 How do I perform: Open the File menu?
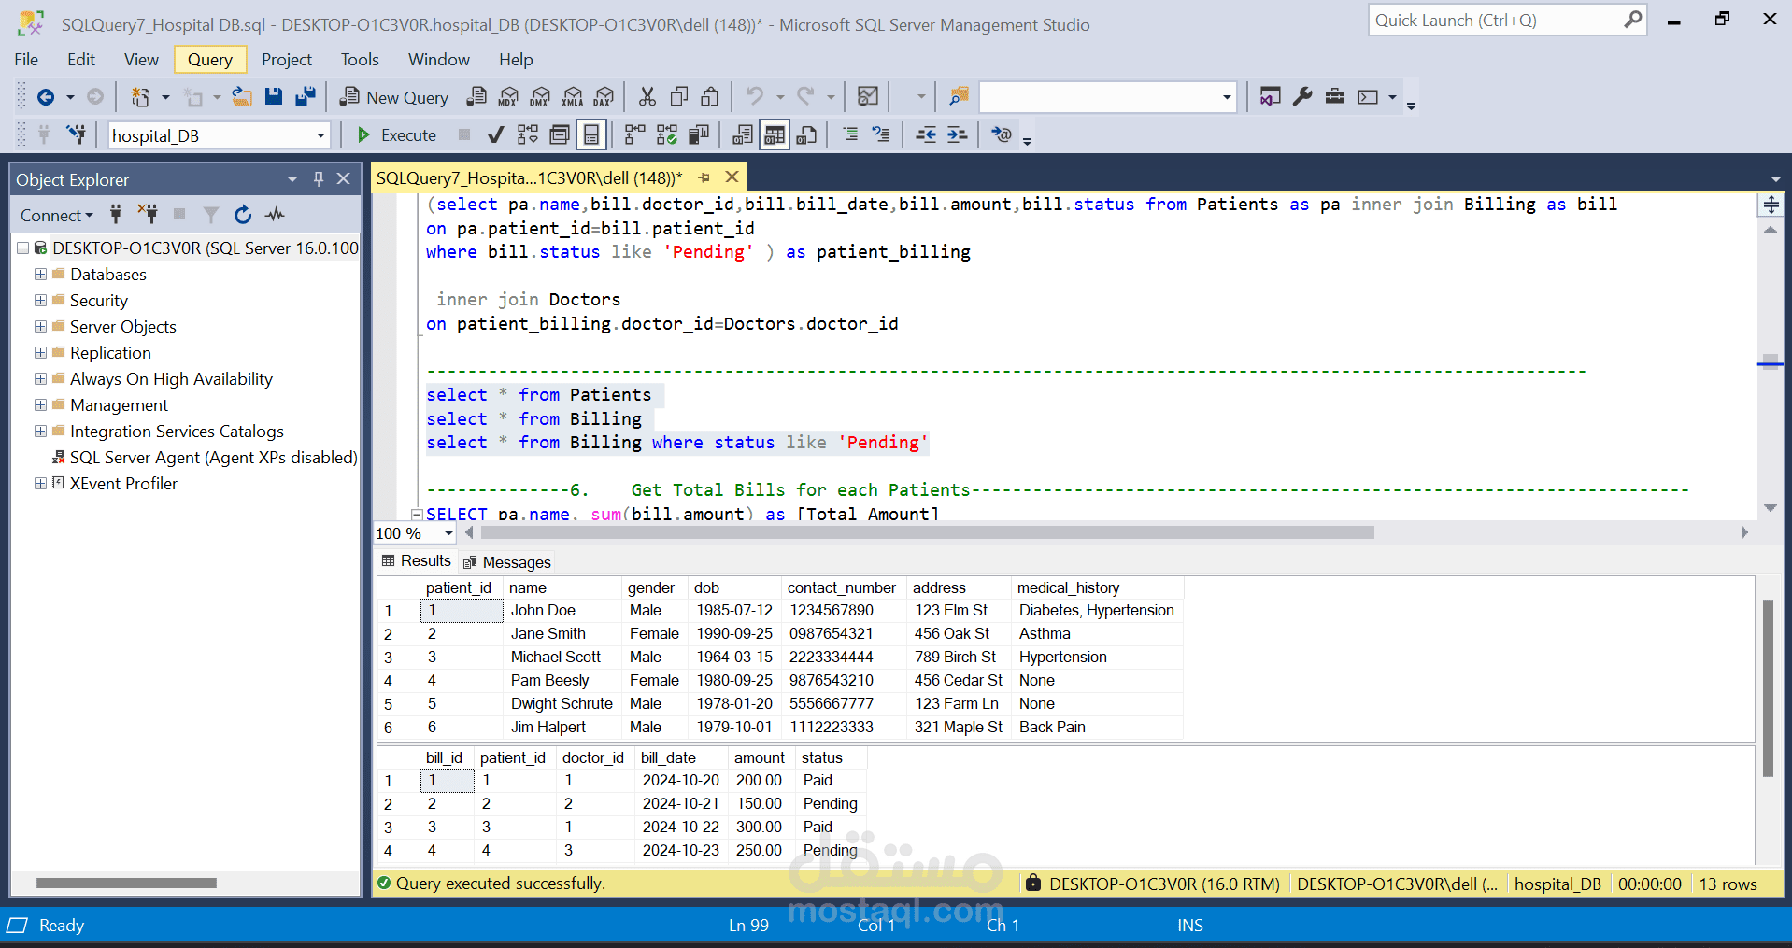coord(26,60)
